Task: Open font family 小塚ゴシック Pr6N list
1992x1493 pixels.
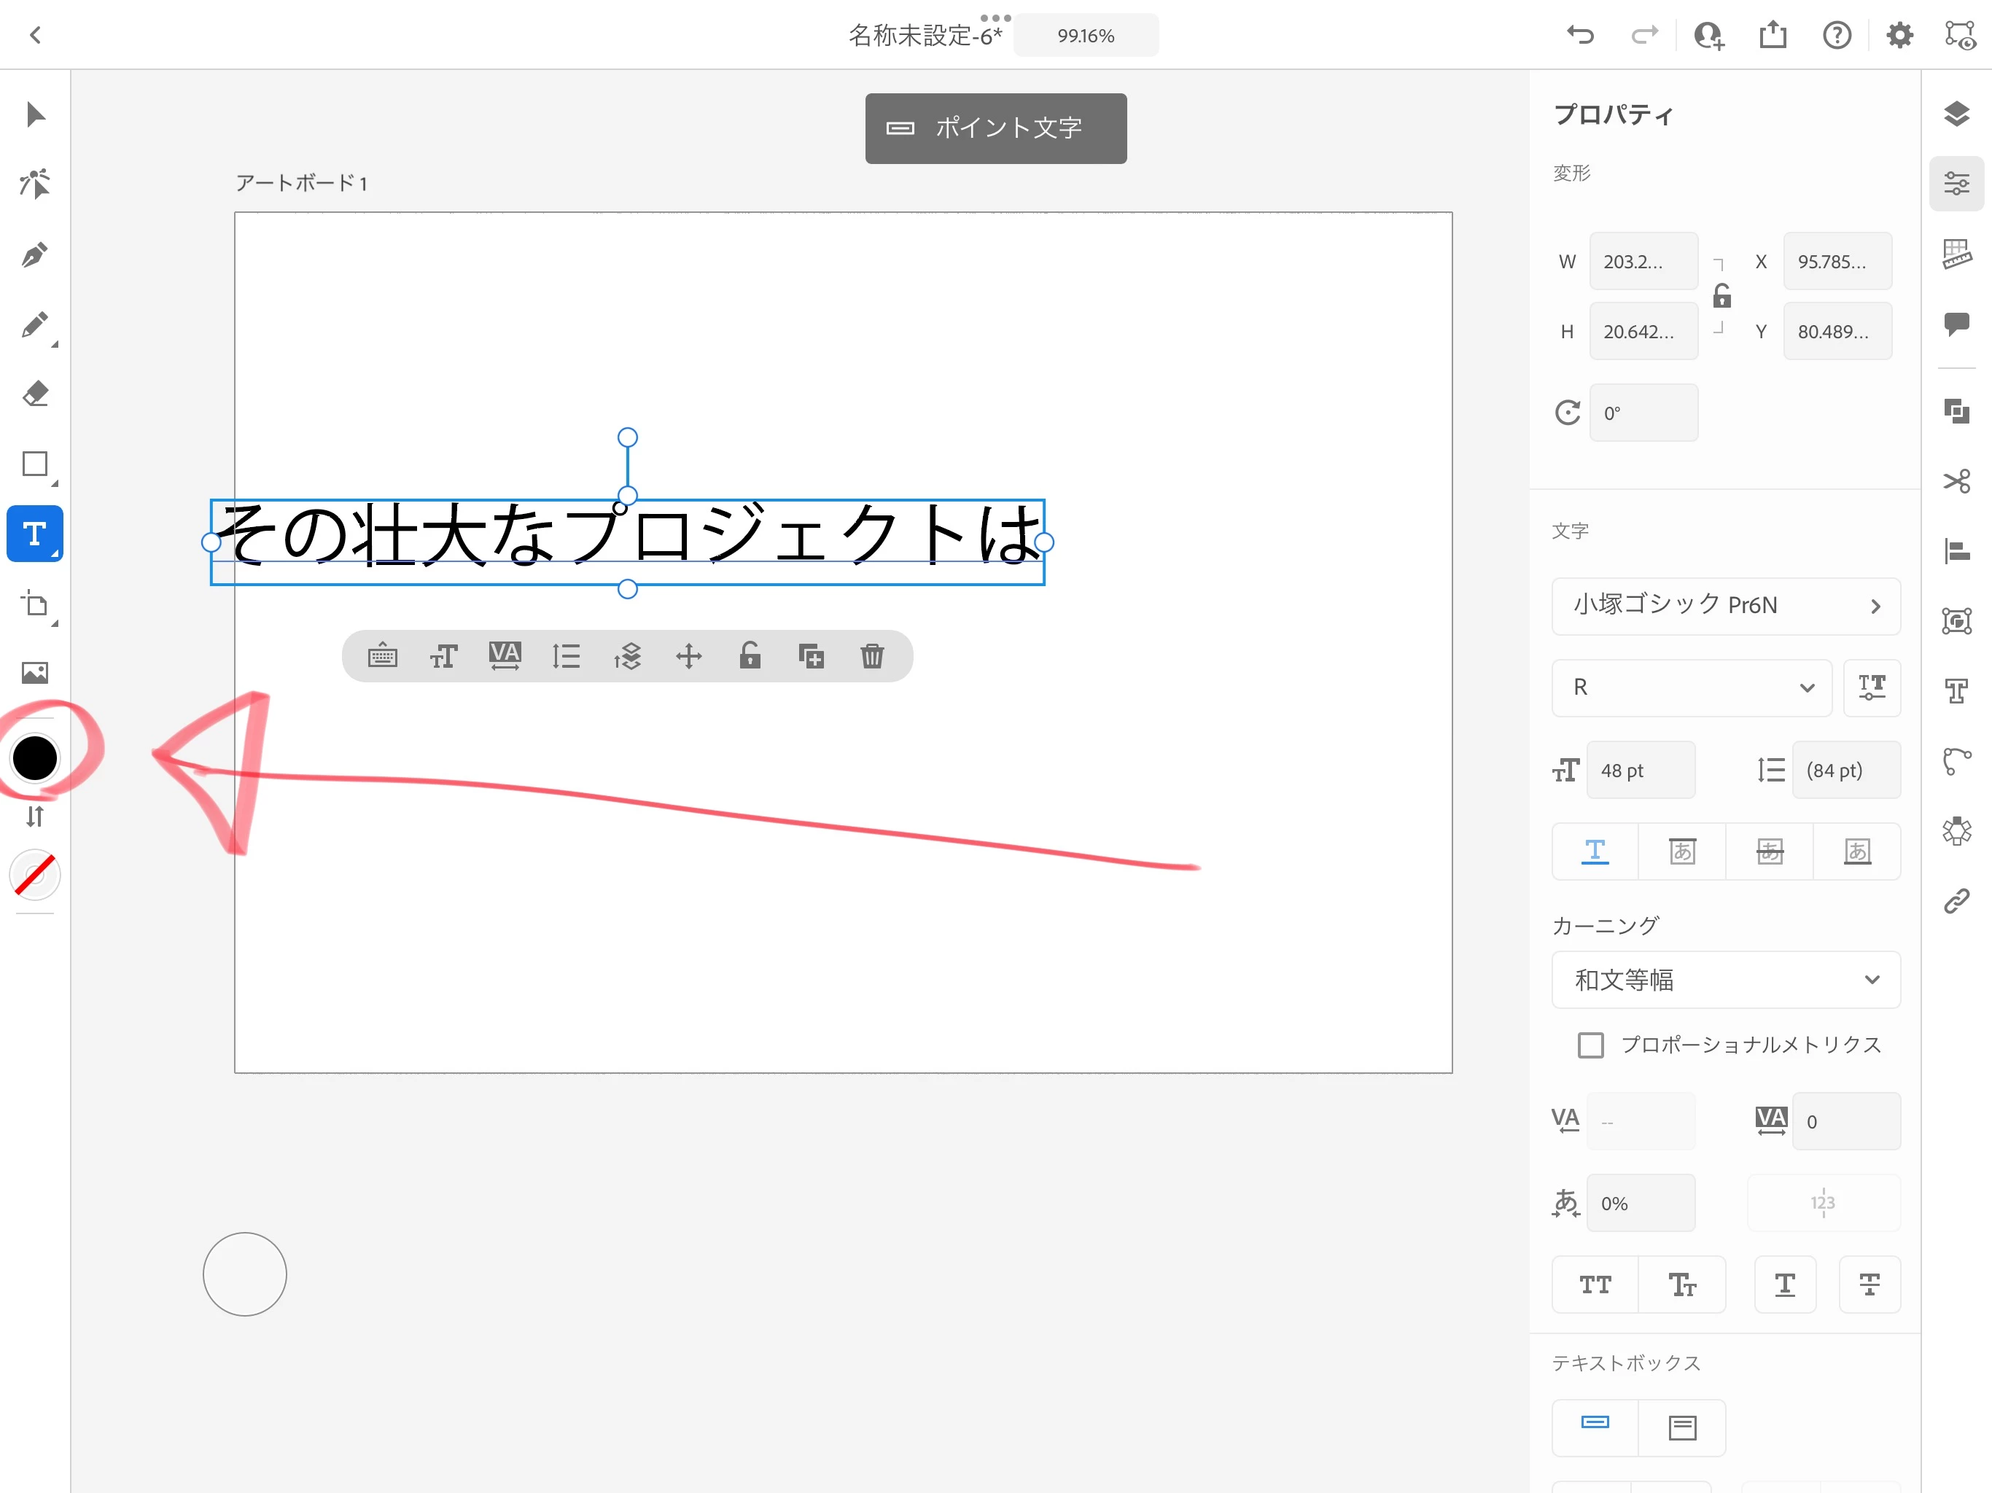Action: (1725, 605)
